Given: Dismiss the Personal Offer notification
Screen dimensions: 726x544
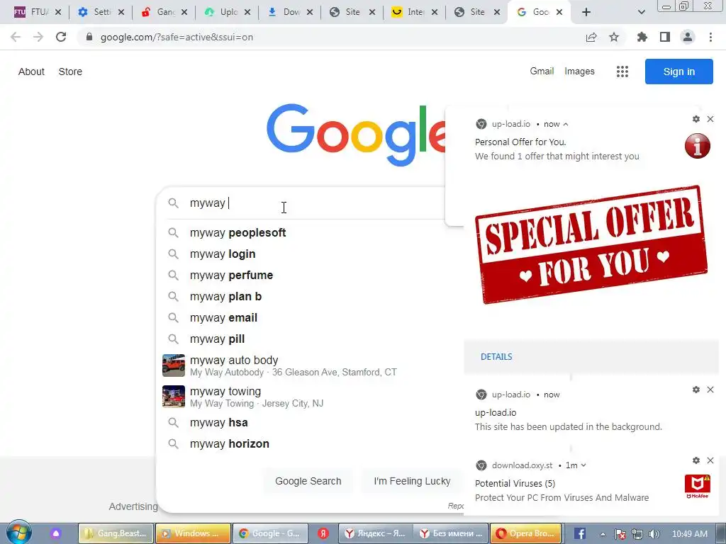Looking at the screenshot, I should pos(710,119).
